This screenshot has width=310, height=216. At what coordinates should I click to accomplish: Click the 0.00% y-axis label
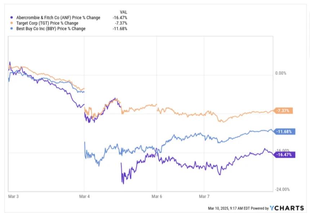pos(281,73)
